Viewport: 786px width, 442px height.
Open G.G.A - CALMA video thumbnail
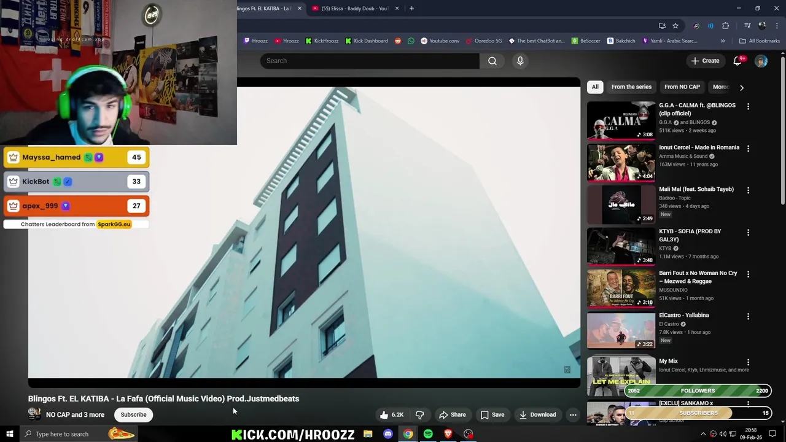click(x=621, y=121)
